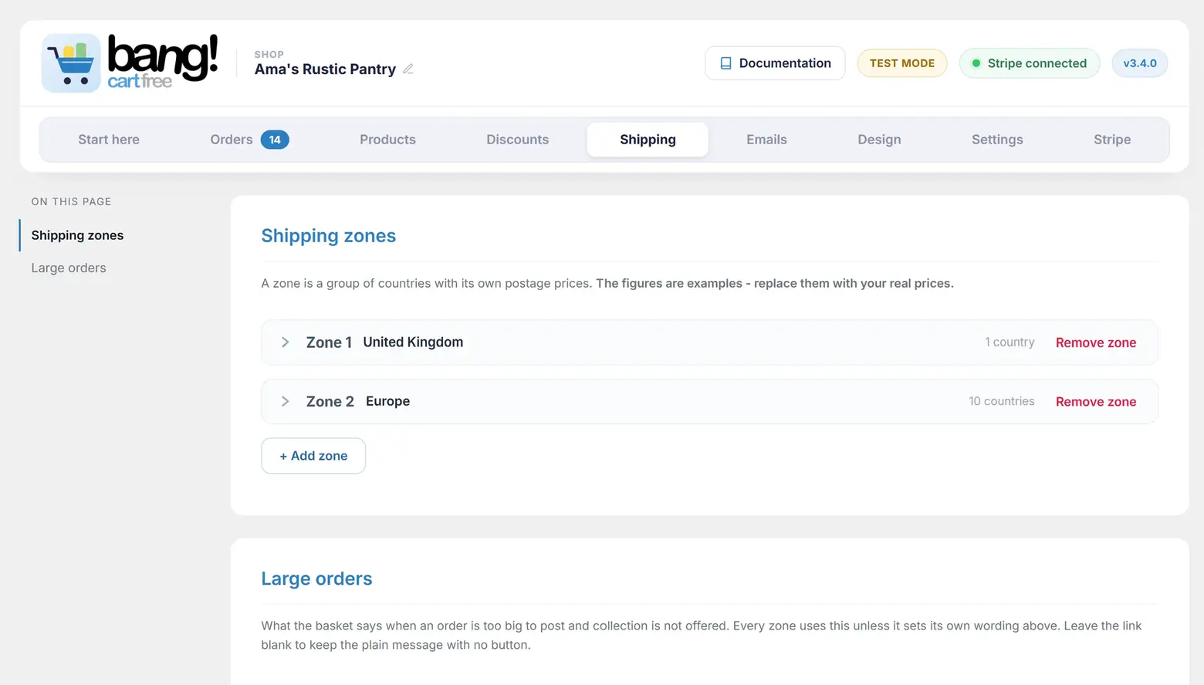This screenshot has width=1204, height=685.
Task: Remove the Zone 2 Europe zone
Action: (1096, 402)
